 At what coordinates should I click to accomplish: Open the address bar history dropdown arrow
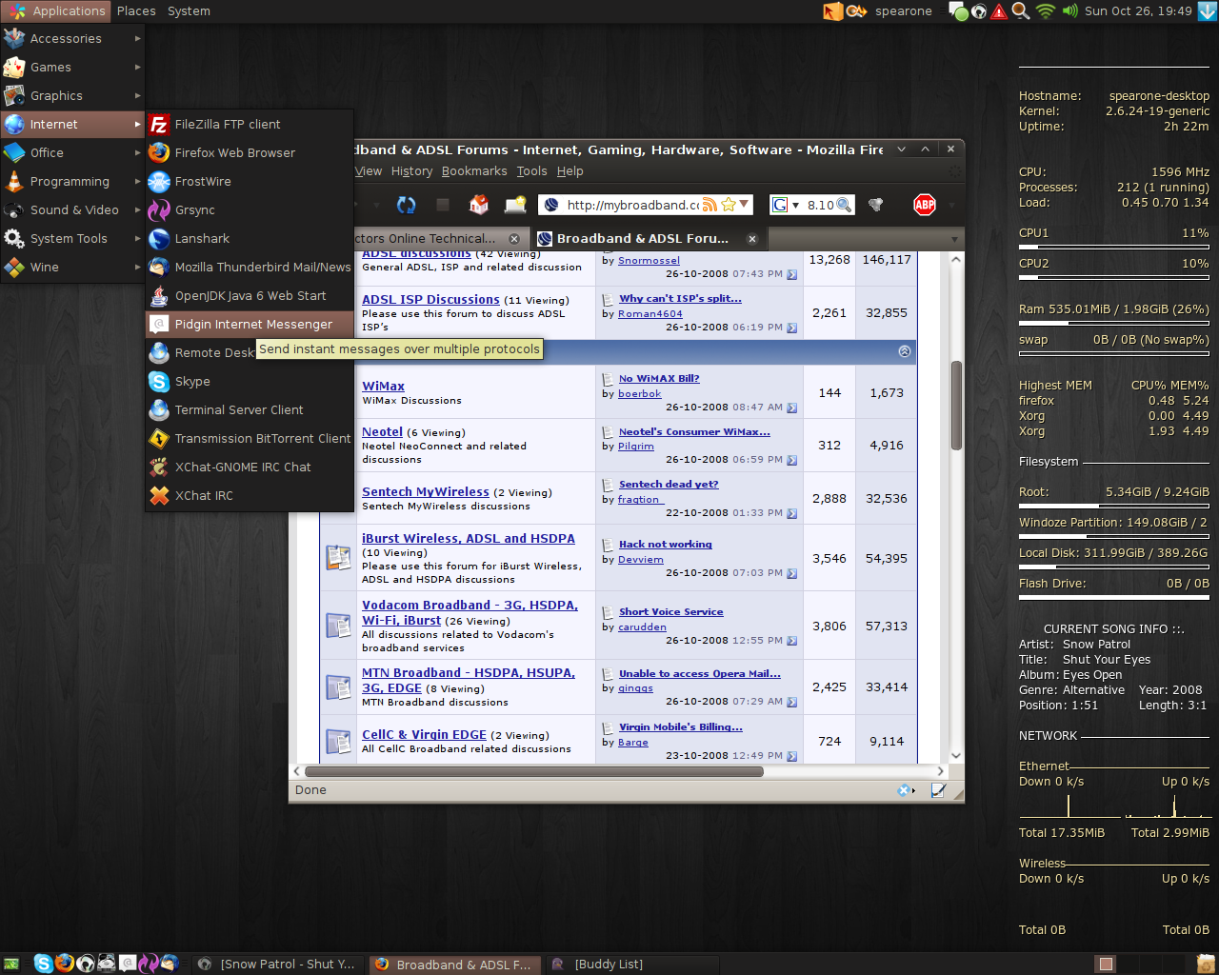[x=744, y=205]
